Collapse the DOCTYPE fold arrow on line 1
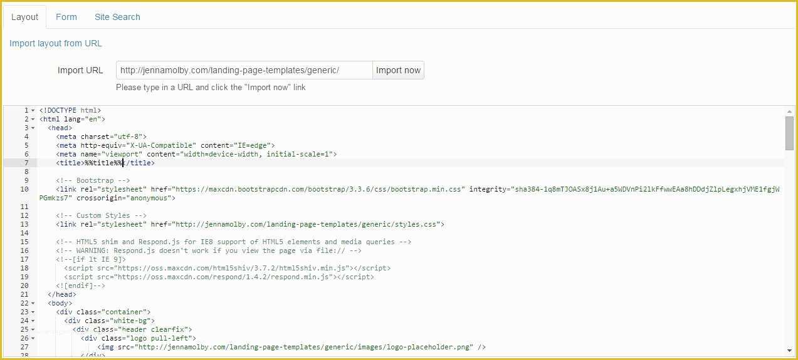Screen dimensions: 798x360 click(x=33, y=111)
